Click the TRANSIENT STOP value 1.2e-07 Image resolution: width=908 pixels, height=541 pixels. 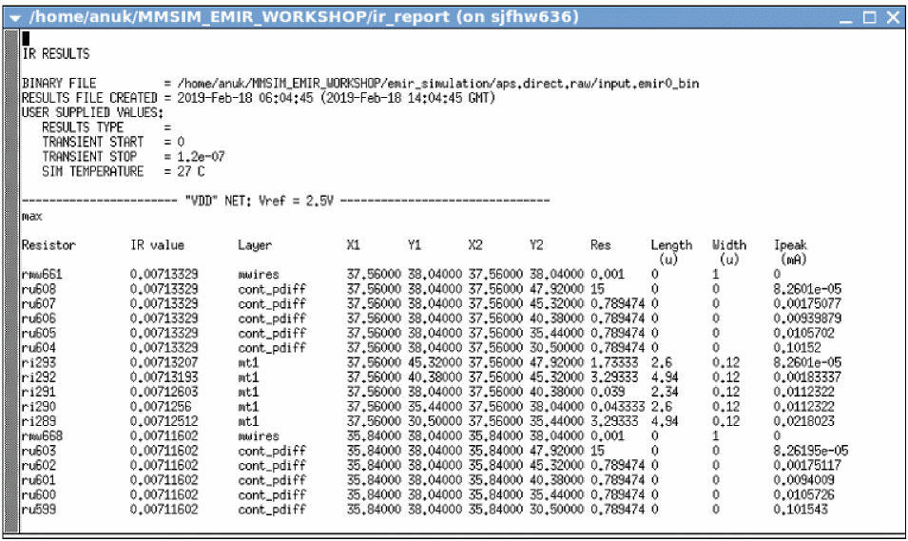point(201,156)
